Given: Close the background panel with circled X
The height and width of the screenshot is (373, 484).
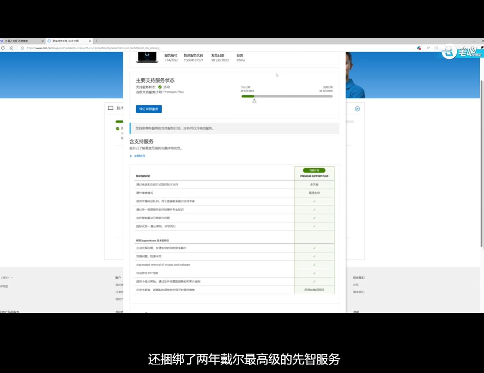Looking at the screenshot, I should pos(357,109).
